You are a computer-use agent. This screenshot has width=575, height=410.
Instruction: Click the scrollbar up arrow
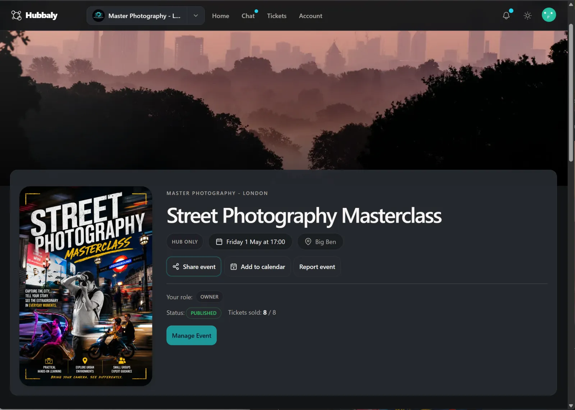(571, 4)
